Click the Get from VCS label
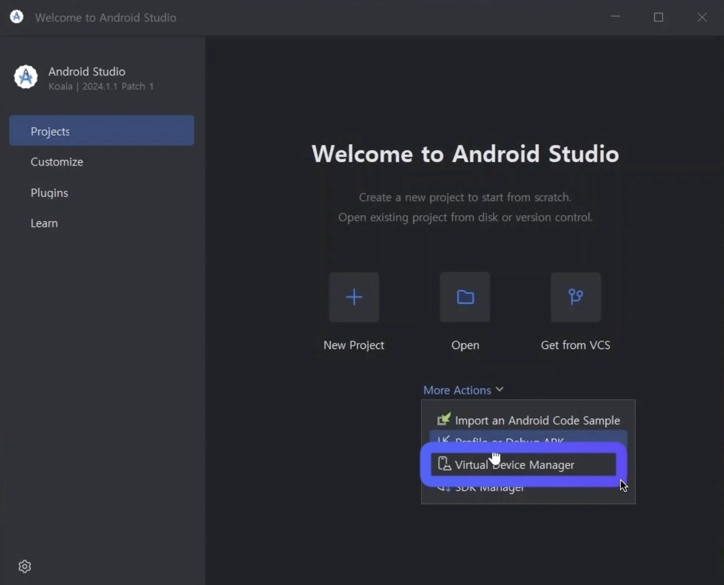 [575, 345]
